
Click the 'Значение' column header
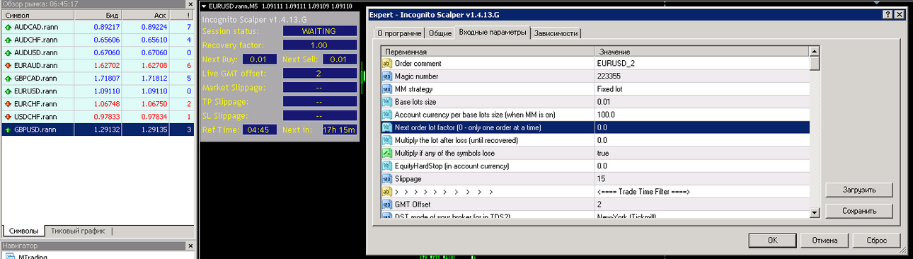pos(701,52)
